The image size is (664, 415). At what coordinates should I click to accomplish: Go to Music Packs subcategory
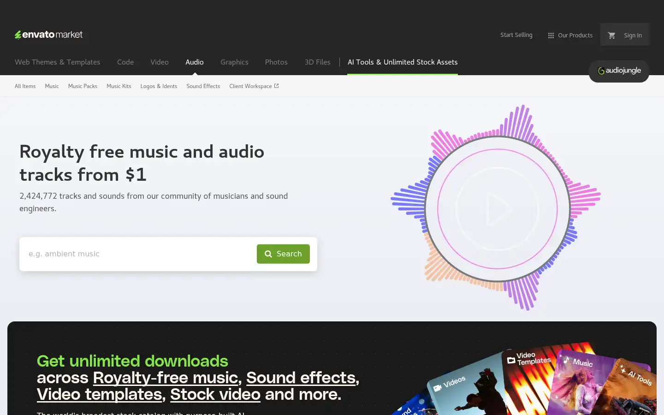tap(83, 86)
